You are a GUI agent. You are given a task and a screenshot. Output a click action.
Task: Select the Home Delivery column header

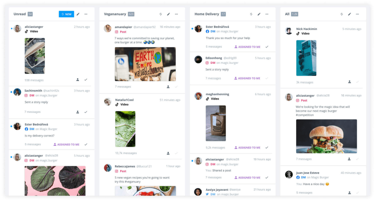pyautogui.click(x=207, y=14)
